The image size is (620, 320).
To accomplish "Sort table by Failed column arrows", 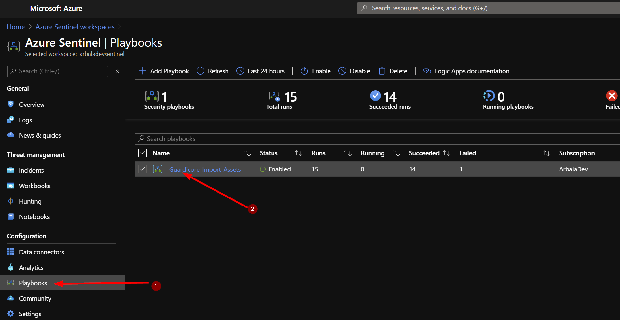I will [x=546, y=153].
